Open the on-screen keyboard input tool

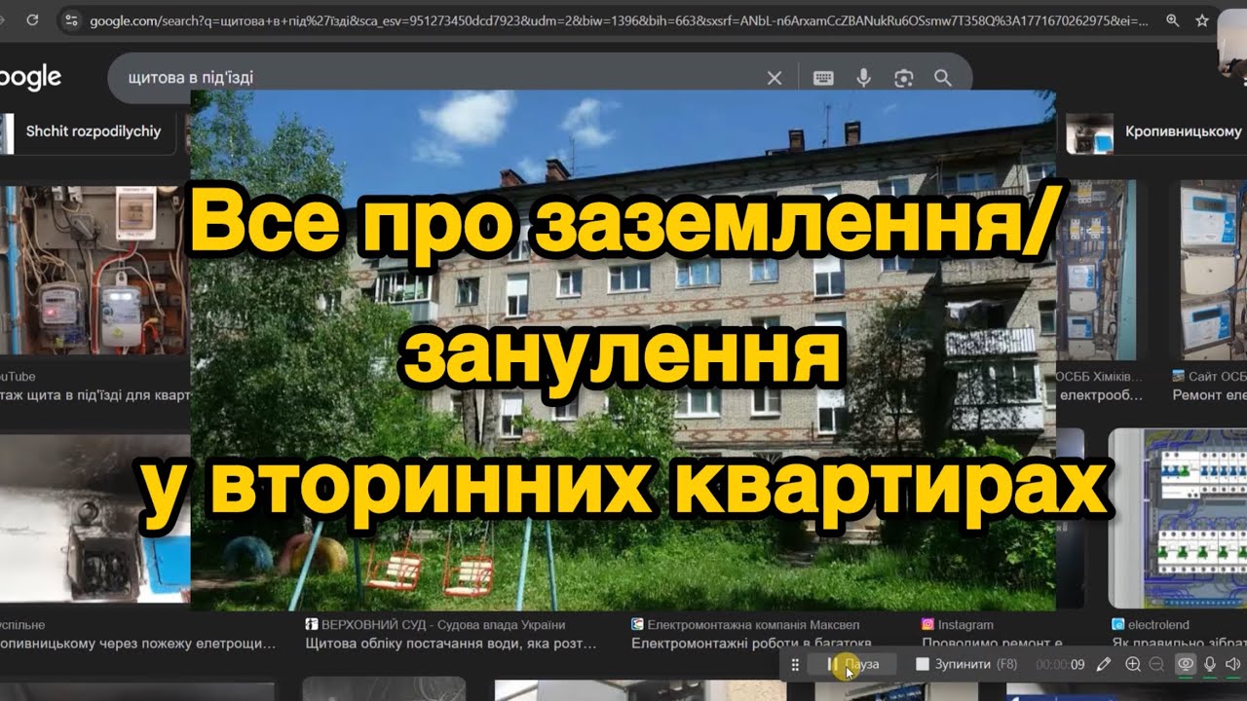click(823, 78)
